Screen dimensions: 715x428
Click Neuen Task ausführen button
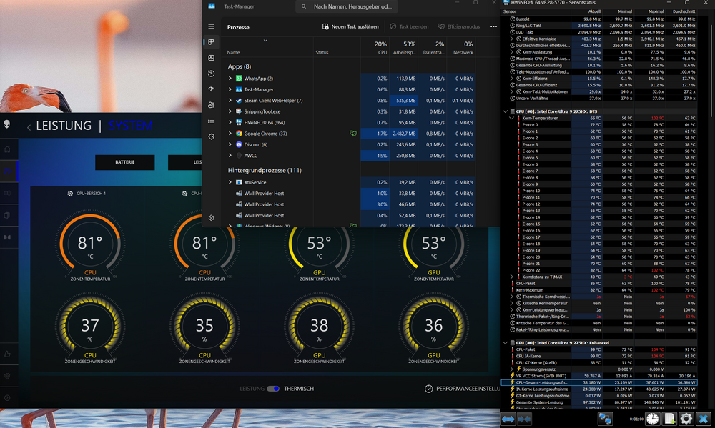[350, 26]
